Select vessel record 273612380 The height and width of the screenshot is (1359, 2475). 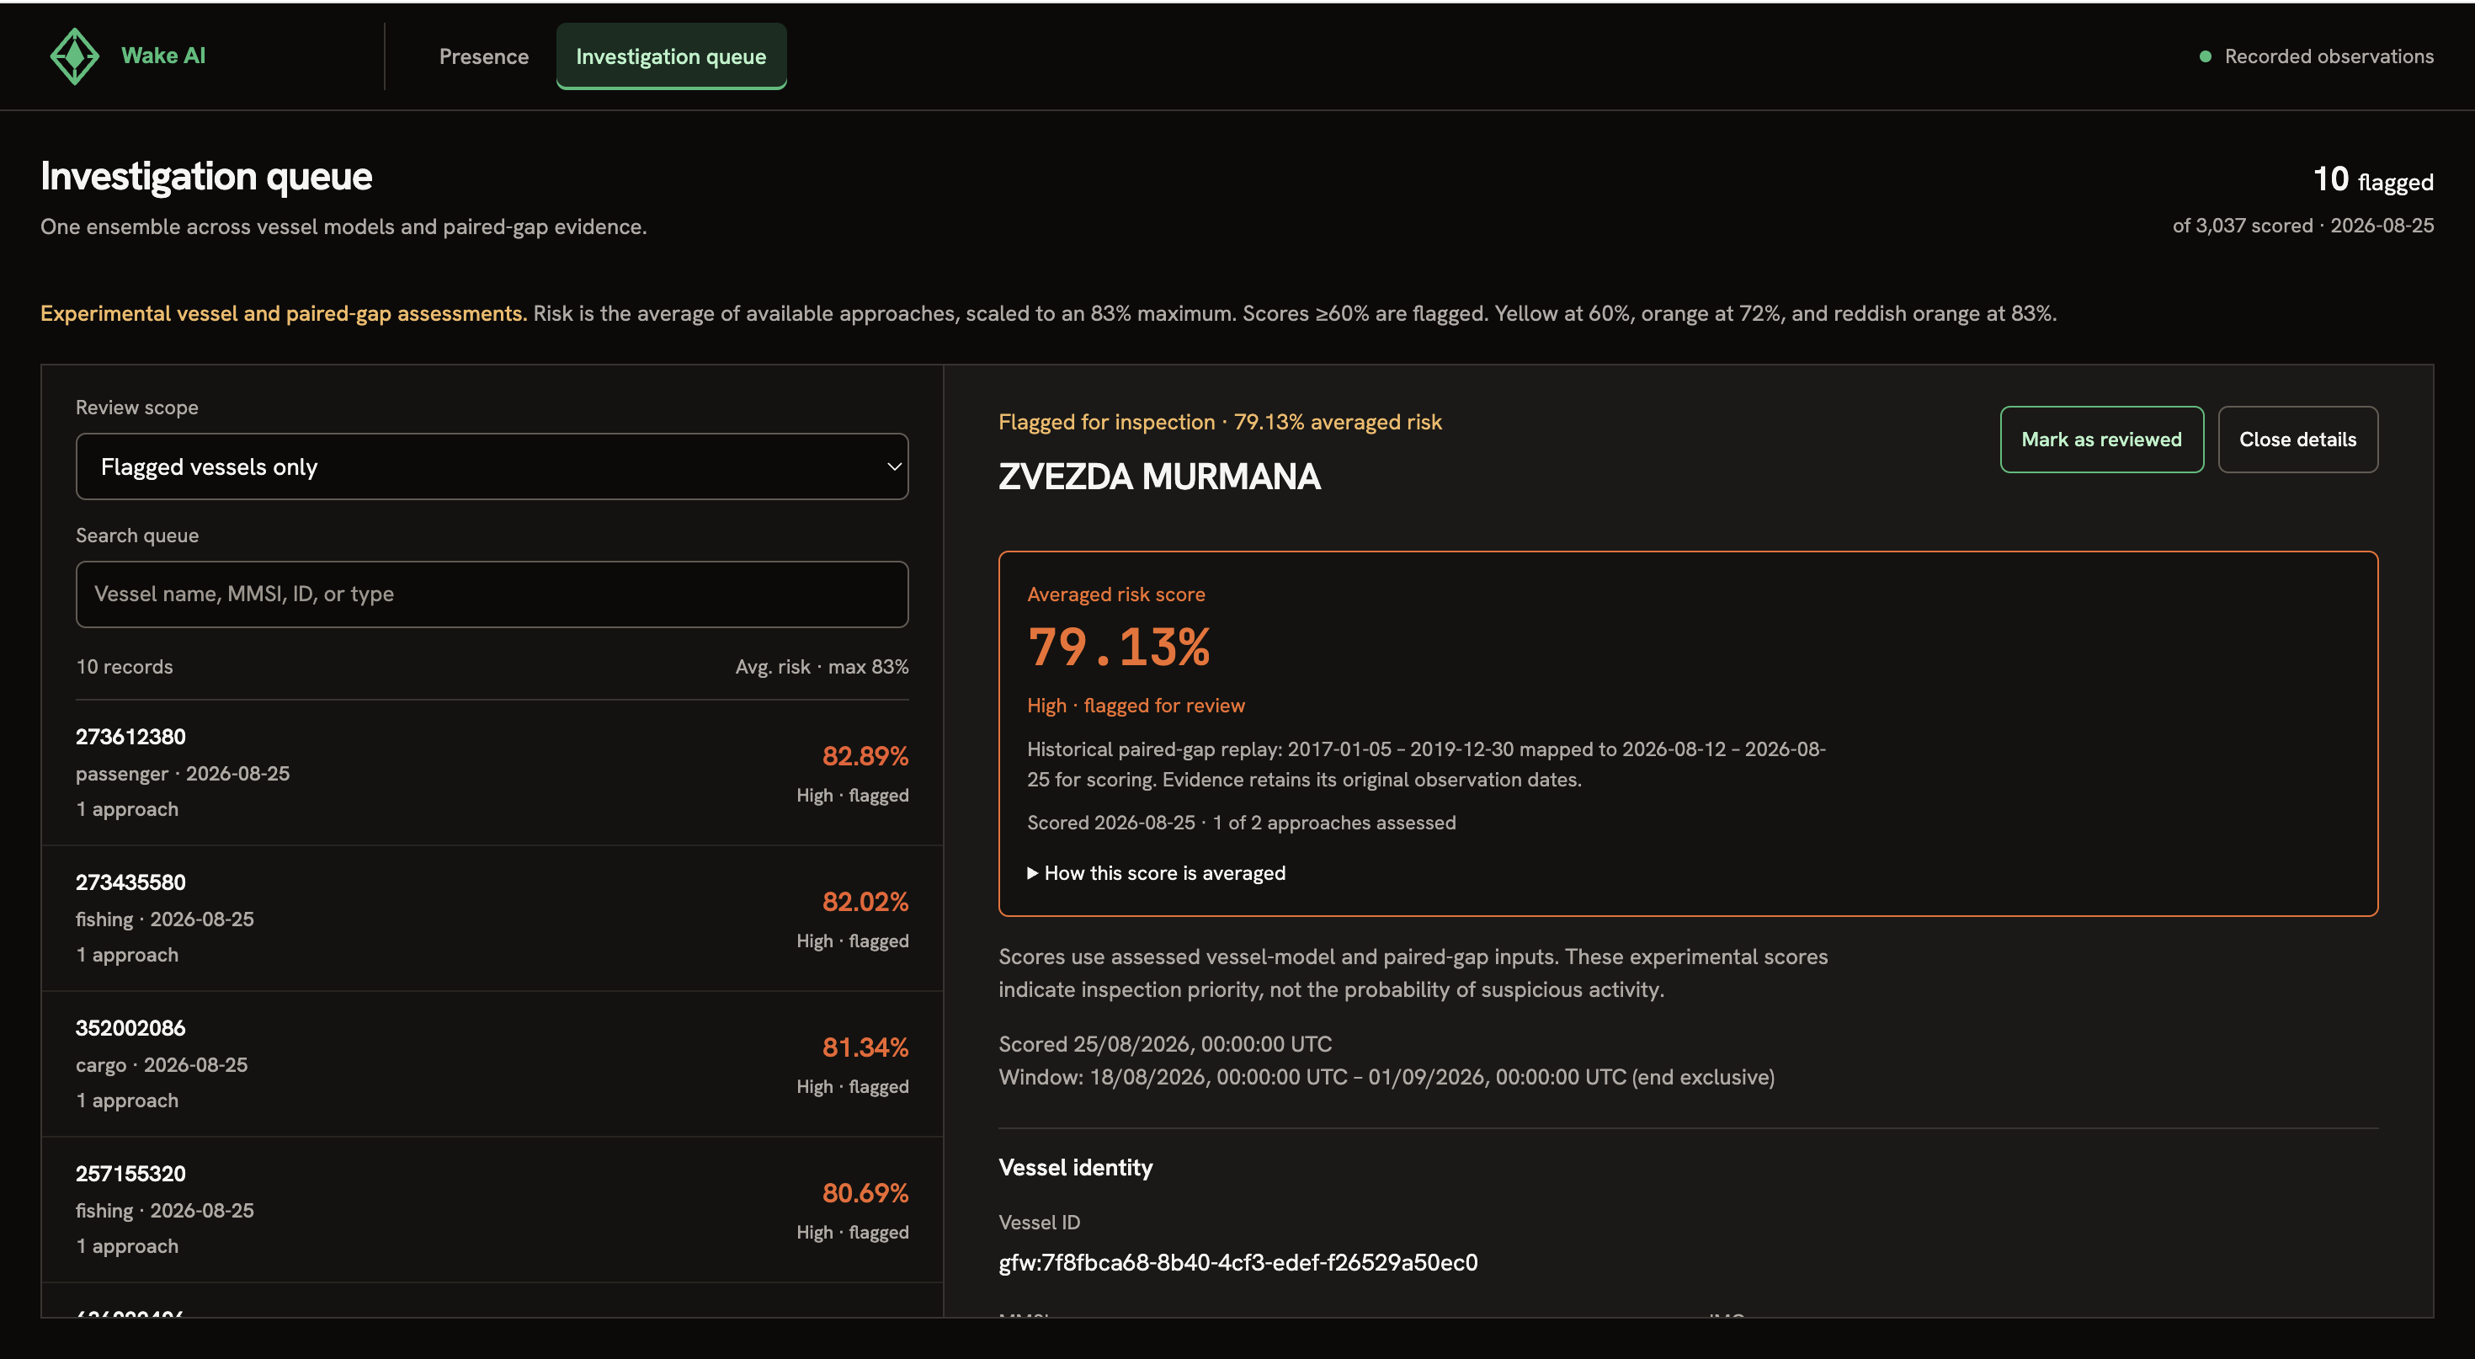click(x=492, y=773)
